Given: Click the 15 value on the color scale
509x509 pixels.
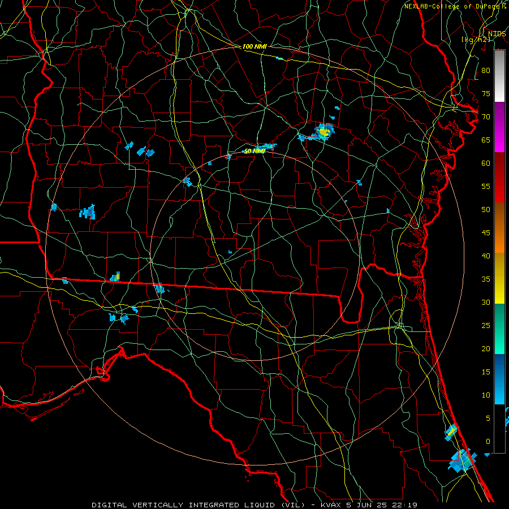Looking at the screenshot, I should [x=486, y=372].
